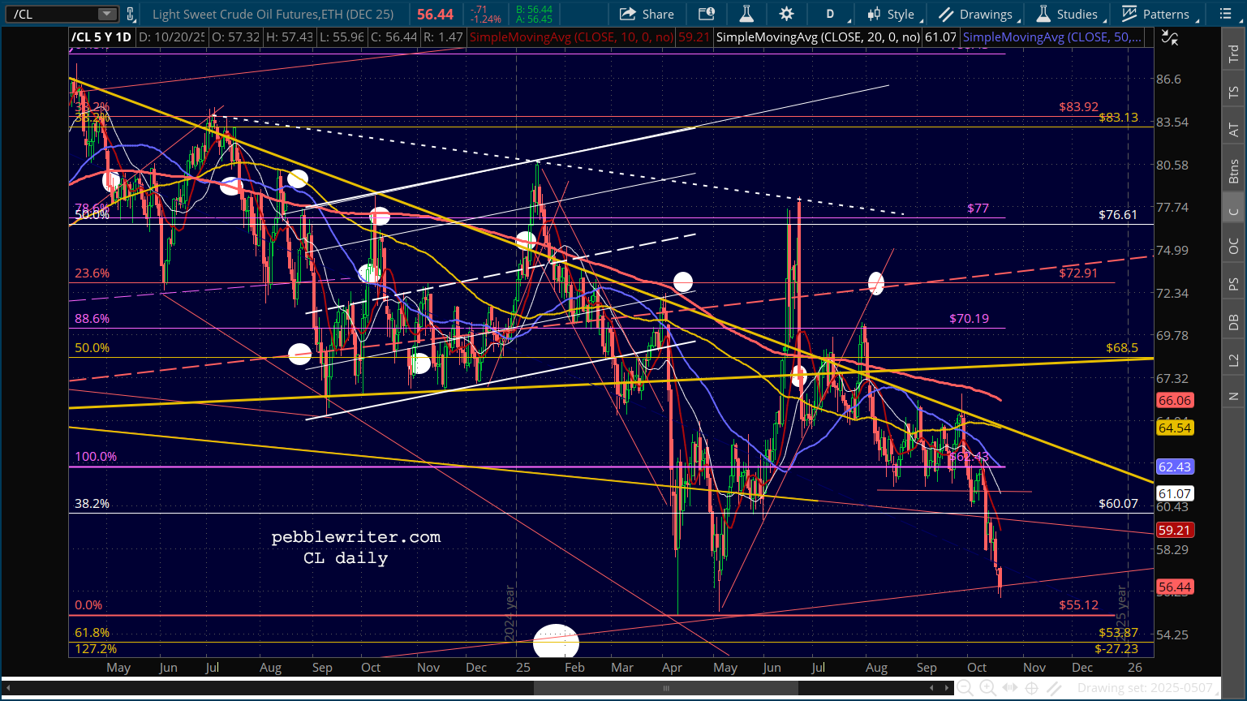This screenshot has height=701, width=1247.
Task: Click the Share chart icon
Action: pyautogui.click(x=647, y=14)
